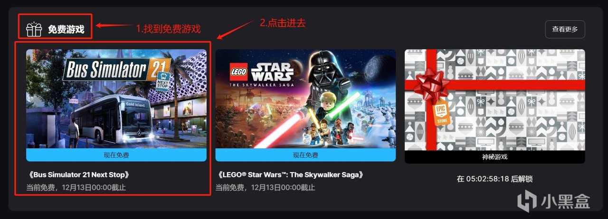Open Bus Simulator 21 Next Stop cover image

[116, 99]
